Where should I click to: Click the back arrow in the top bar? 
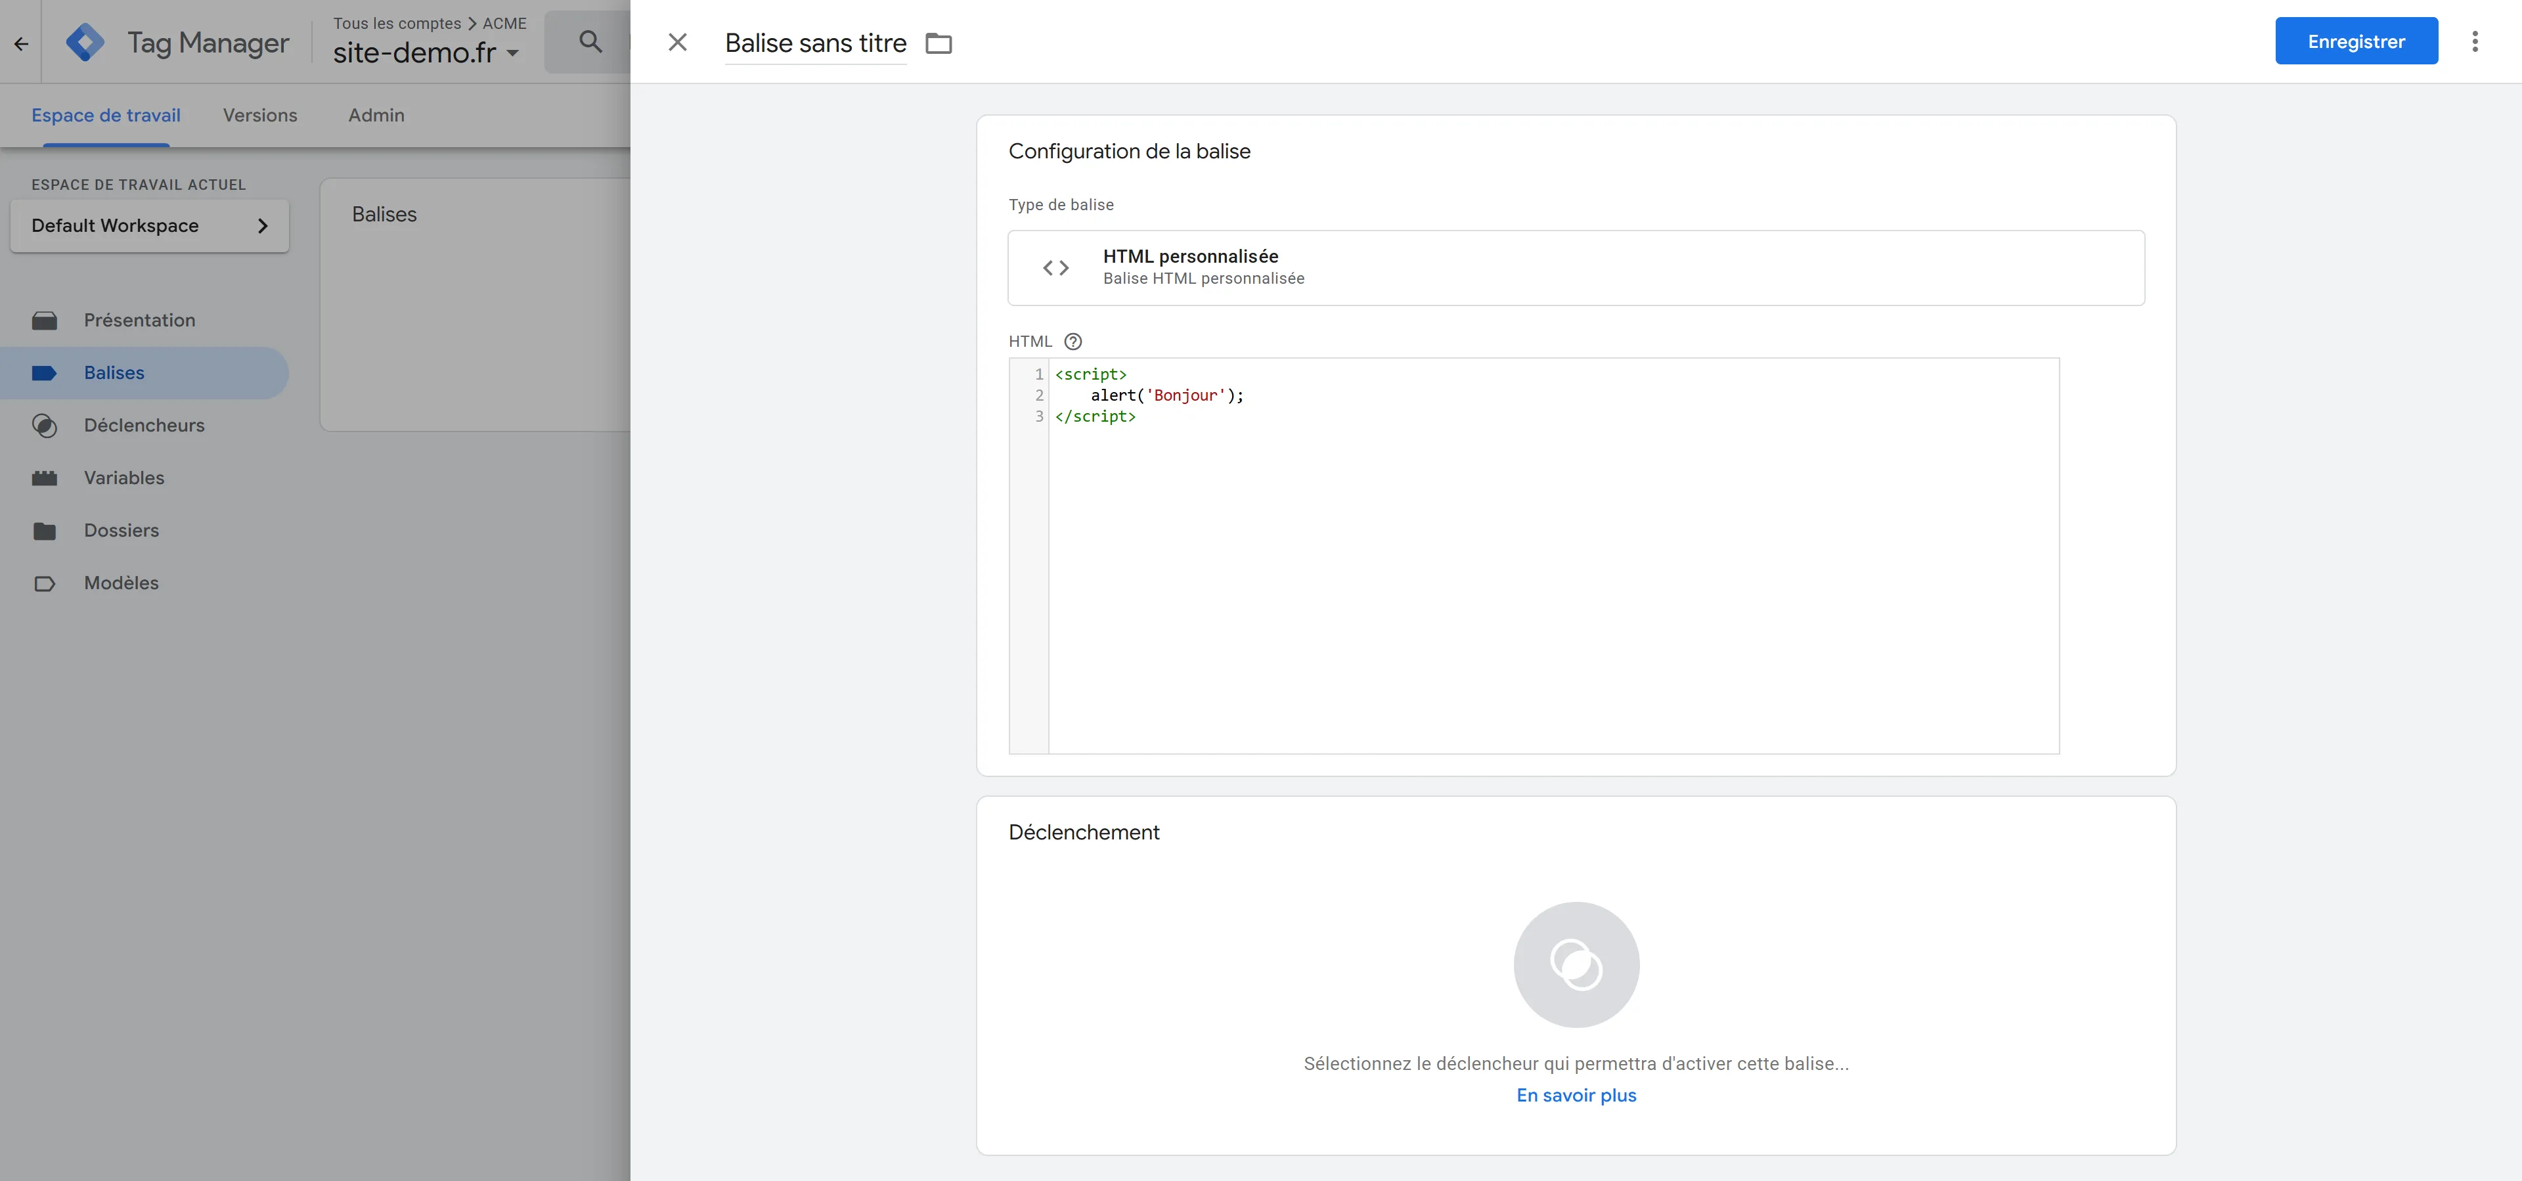click(20, 43)
